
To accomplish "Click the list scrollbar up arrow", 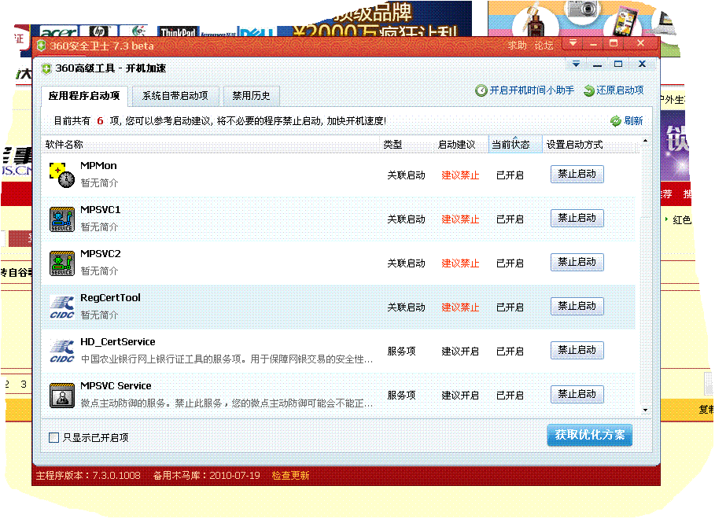I will [x=645, y=141].
